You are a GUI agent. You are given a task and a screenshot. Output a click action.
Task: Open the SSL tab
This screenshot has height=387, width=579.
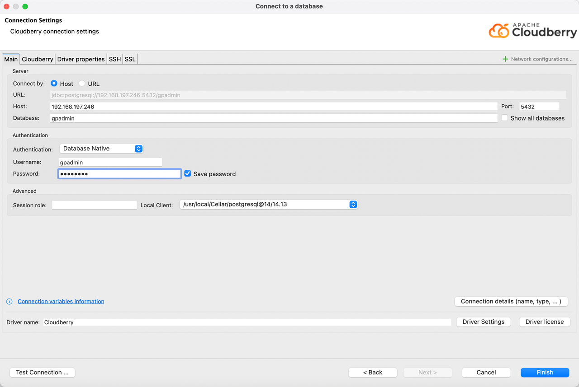tap(130, 59)
